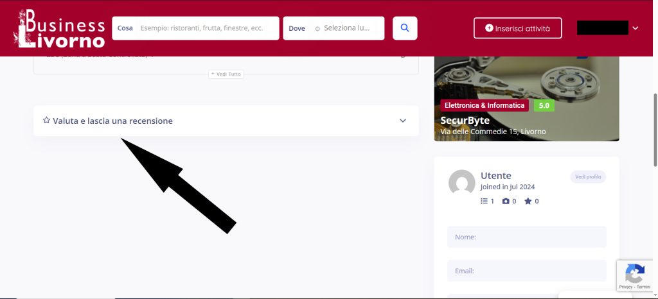Screen dimensions: 658x299
Task: Click the Elettronica & Informatica category tag
Action: tap(484, 105)
